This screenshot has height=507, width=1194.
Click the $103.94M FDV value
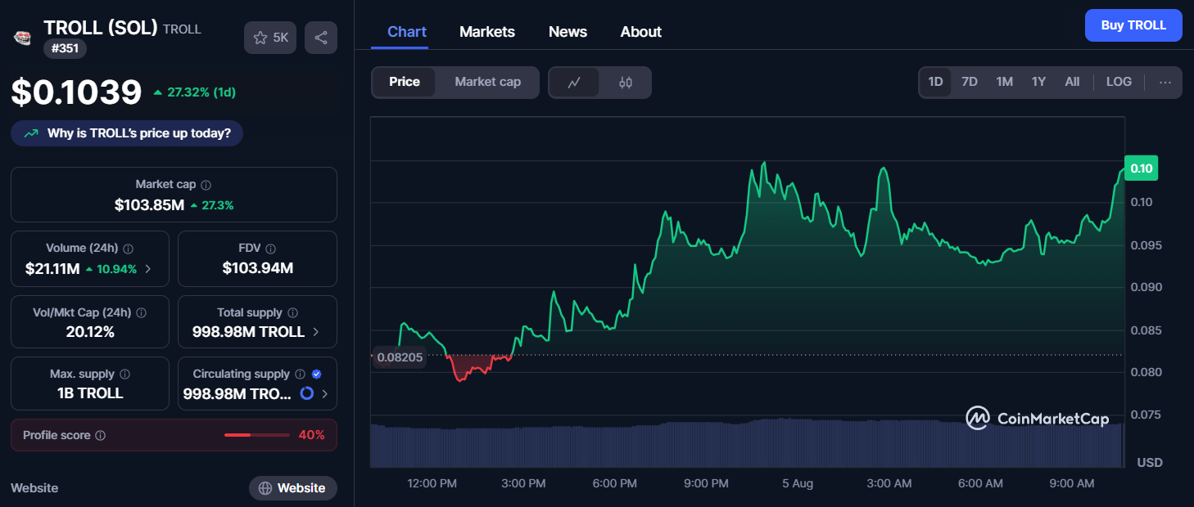pyautogui.click(x=257, y=268)
